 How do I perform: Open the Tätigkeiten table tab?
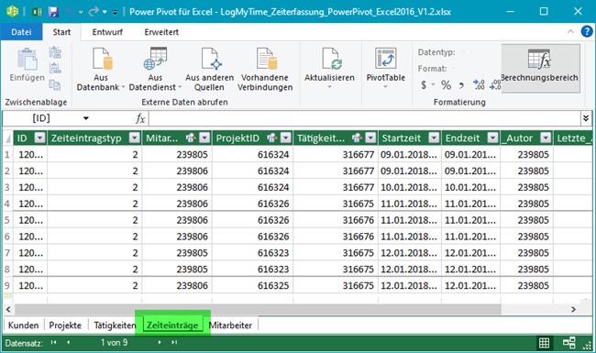115,325
